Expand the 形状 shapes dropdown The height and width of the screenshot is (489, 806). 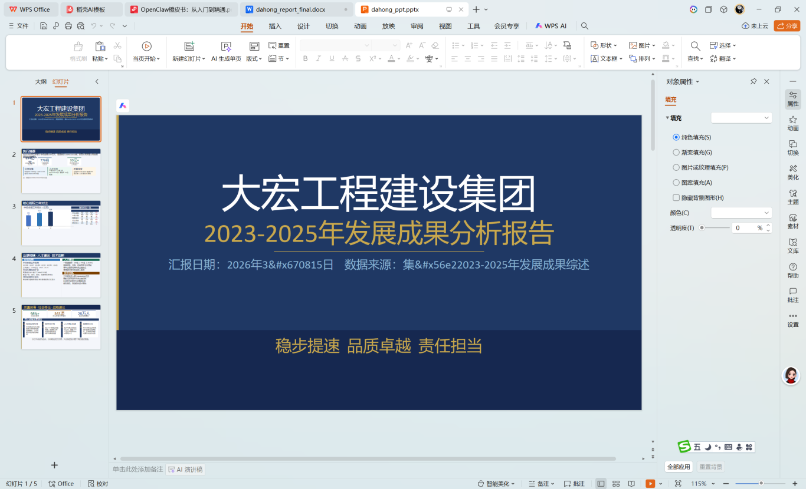604,45
